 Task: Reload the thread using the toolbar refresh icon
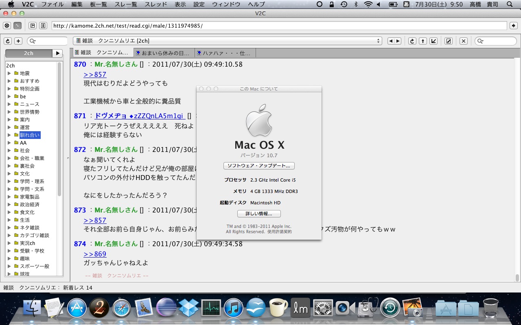pos(412,41)
